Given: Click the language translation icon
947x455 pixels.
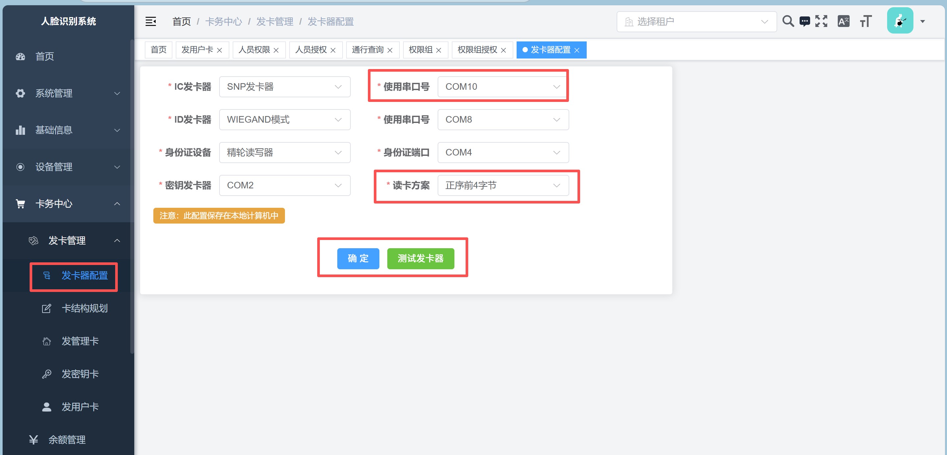Looking at the screenshot, I should [843, 21].
